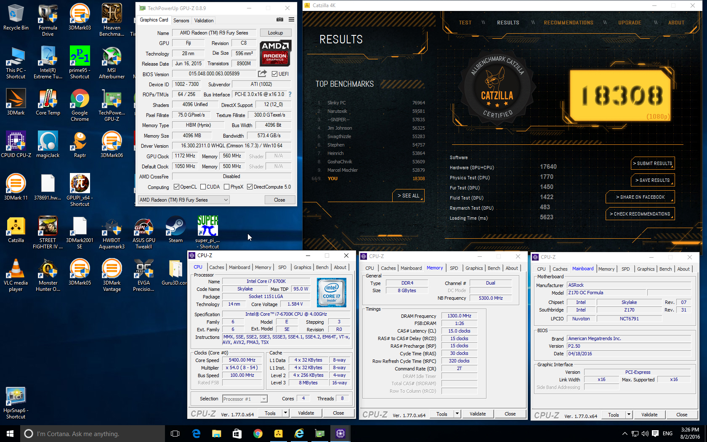
Task: Launch the super_pi shortcut icon
Action: click(x=207, y=233)
